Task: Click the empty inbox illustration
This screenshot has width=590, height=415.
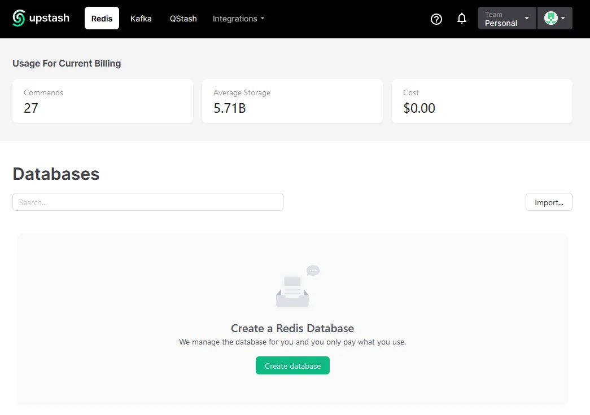Action: pos(295,288)
